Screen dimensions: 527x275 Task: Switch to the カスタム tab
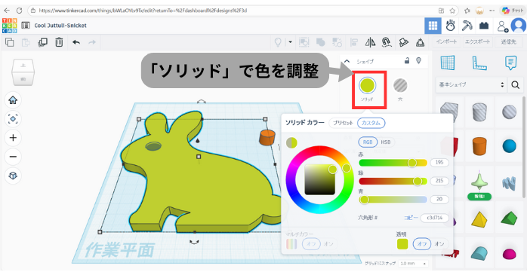click(371, 123)
